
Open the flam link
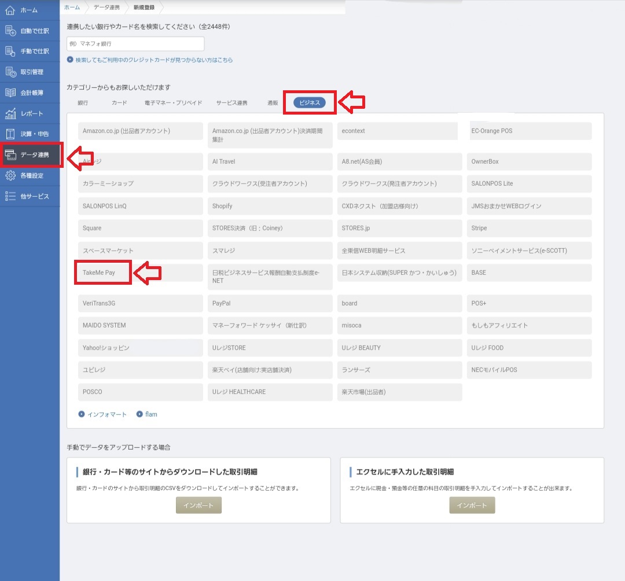pos(151,414)
